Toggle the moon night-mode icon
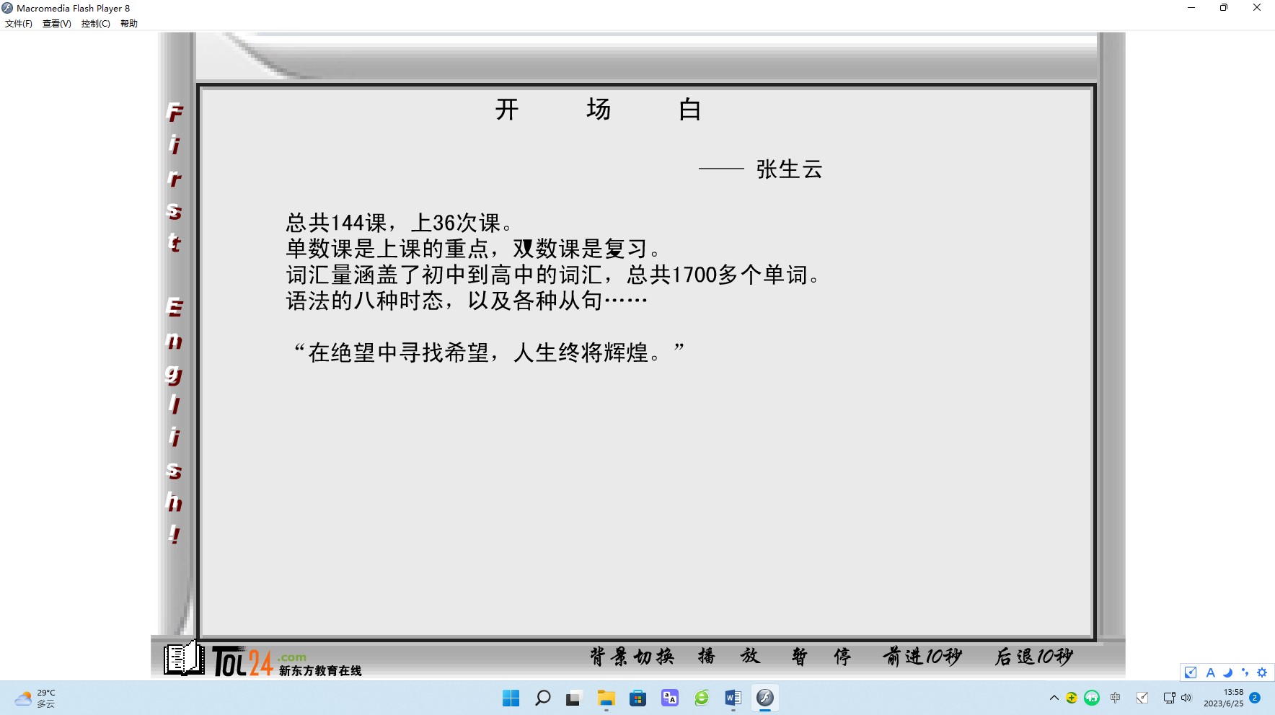1275x715 pixels. [1227, 672]
